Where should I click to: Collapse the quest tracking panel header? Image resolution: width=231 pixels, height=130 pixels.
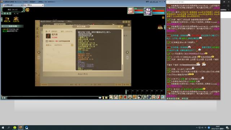click(12, 26)
